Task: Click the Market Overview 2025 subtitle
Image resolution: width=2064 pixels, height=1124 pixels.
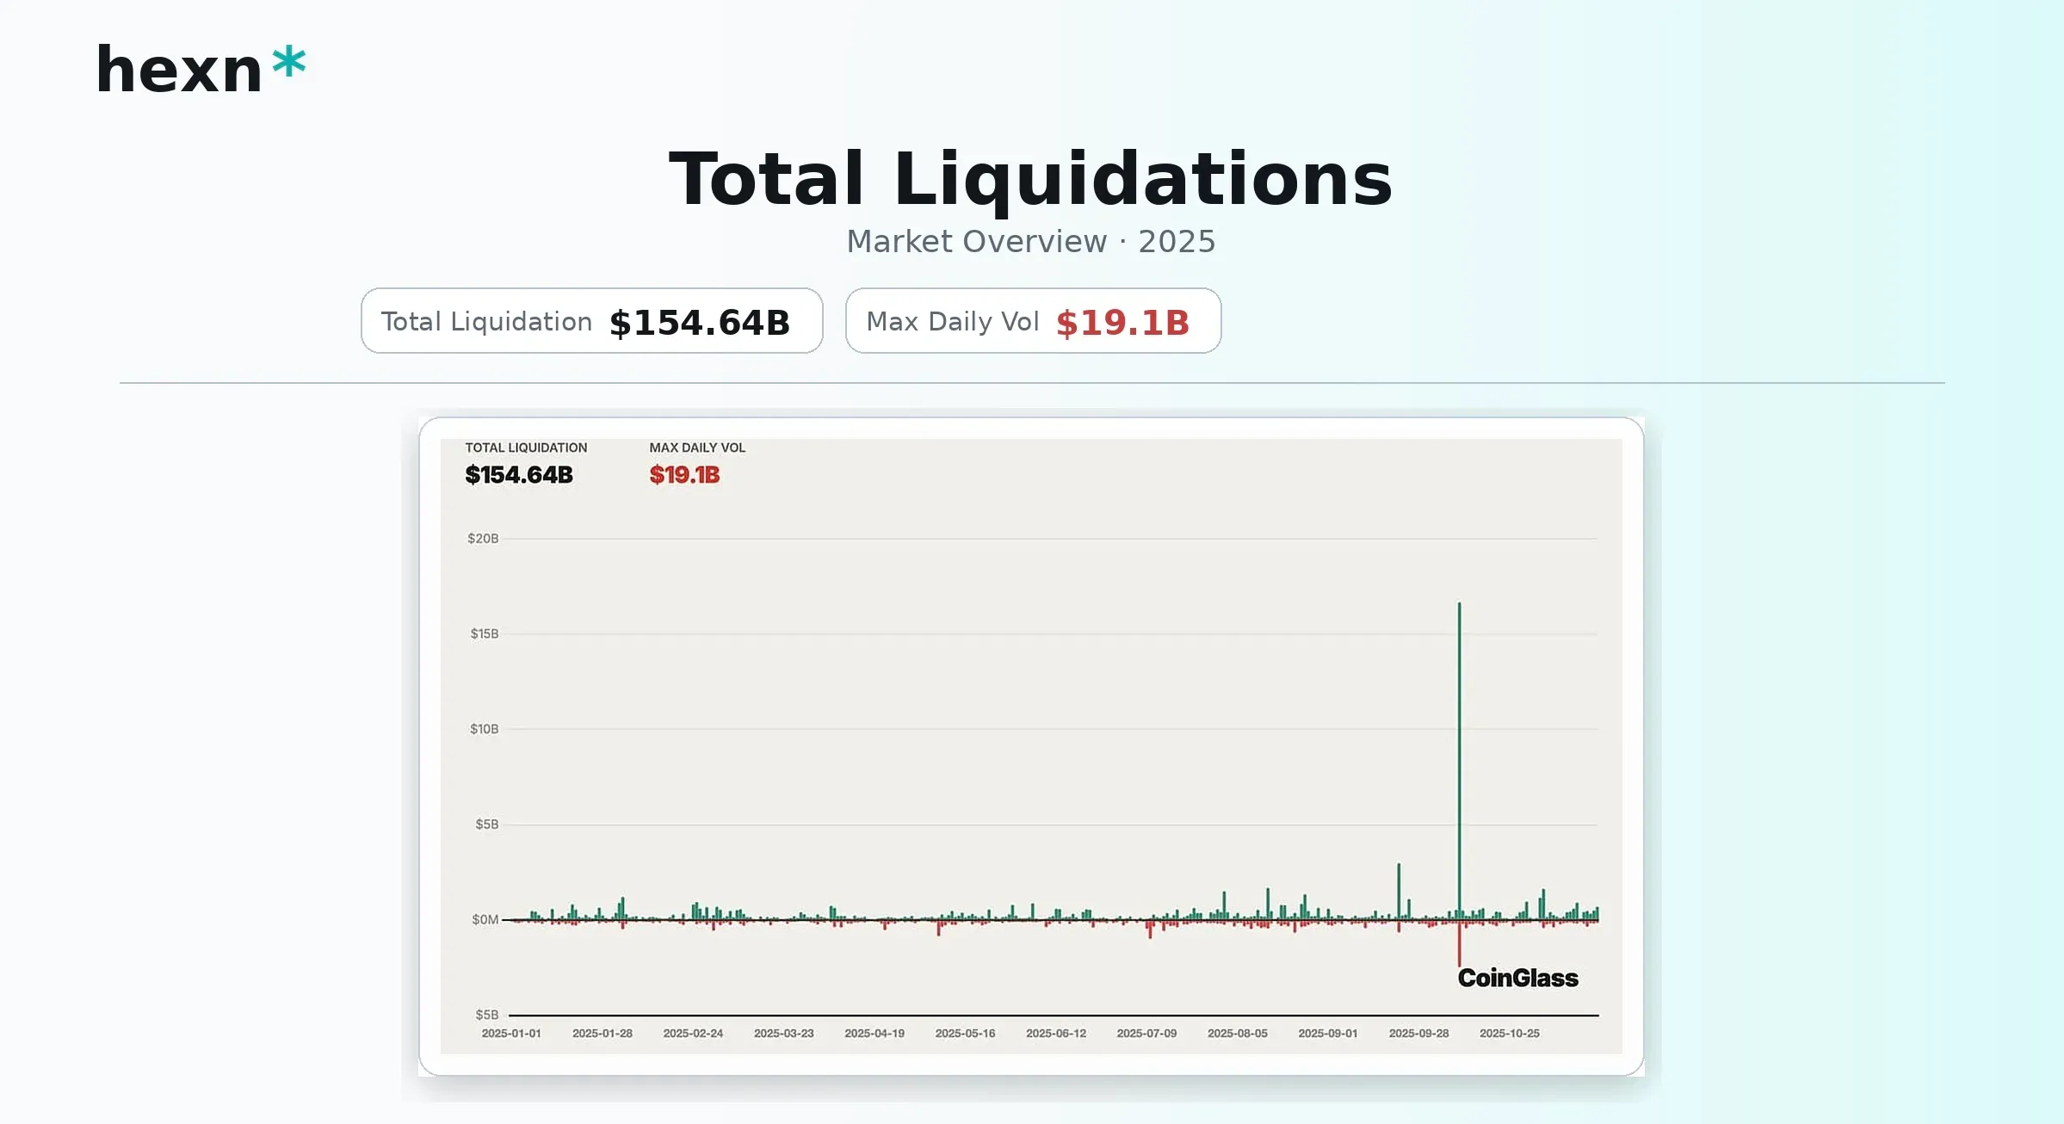Action: pos(1030,242)
